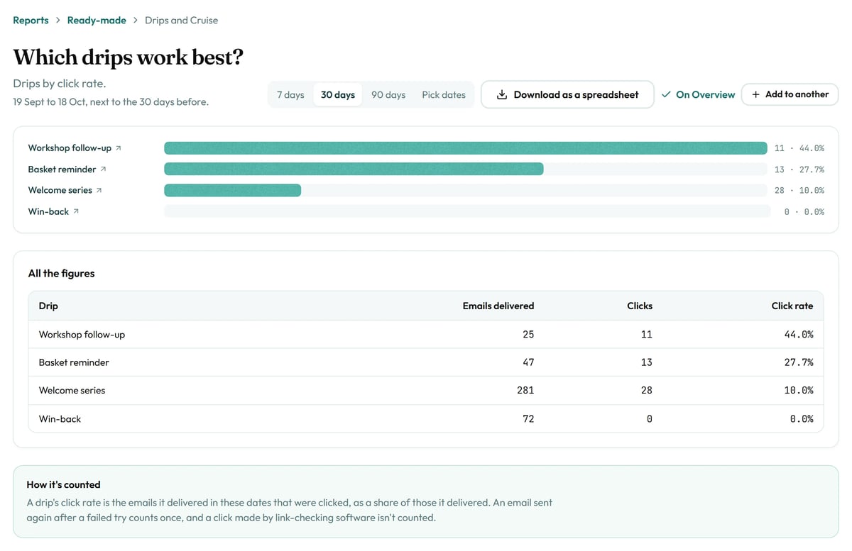Open the Pick dates option
This screenshot has height=551, width=852.
444,94
